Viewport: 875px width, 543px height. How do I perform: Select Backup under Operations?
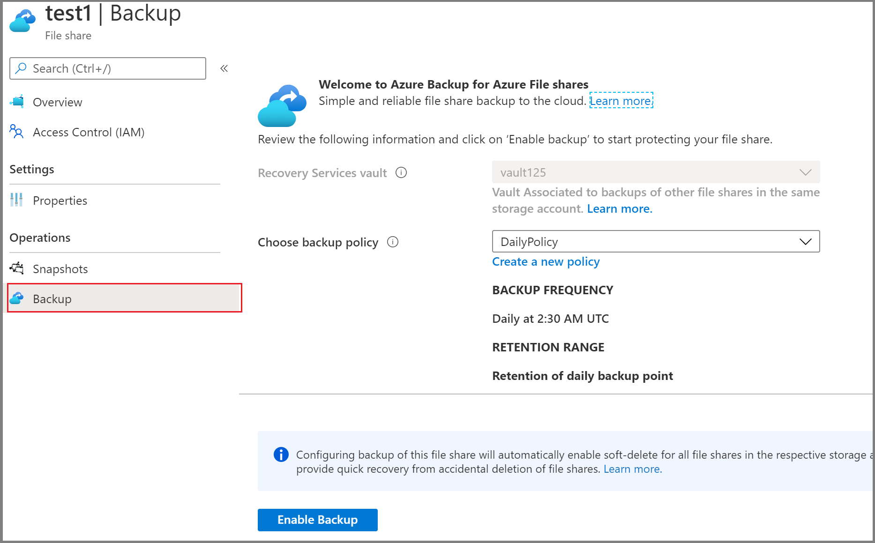point(52,298)
